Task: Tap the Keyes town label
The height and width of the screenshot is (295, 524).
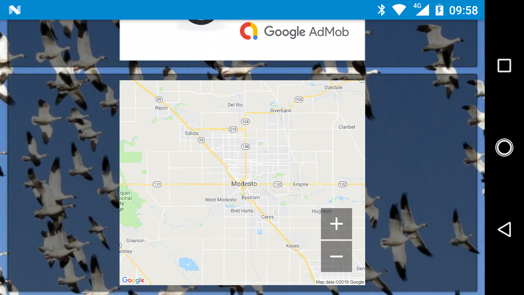Action: [x=293, y=246]
